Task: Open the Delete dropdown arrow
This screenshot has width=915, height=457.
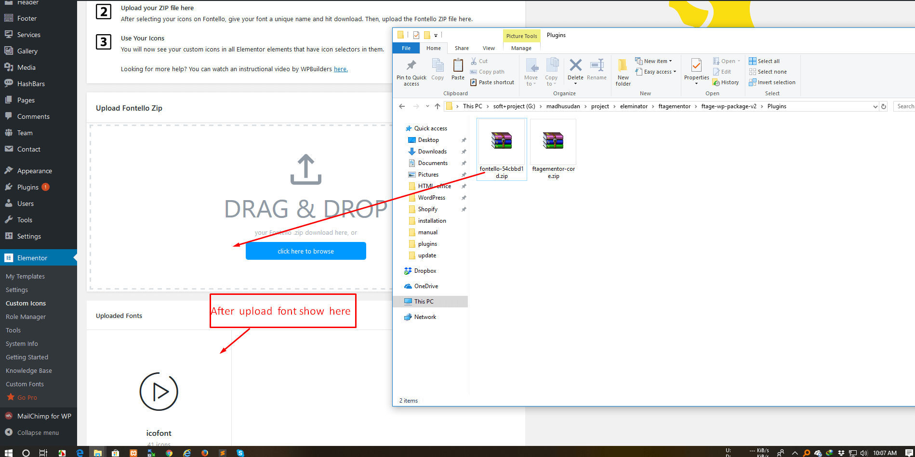Action: click(575, 84)
